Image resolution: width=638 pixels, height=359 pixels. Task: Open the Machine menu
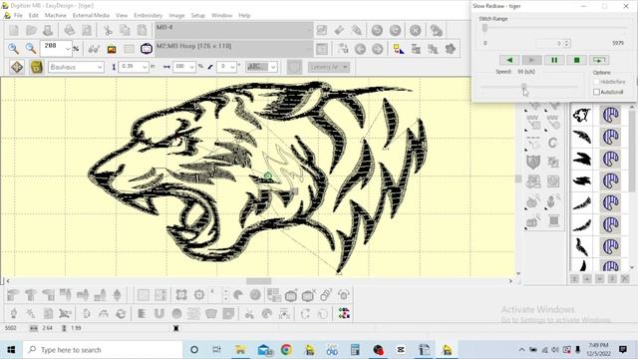56,16
